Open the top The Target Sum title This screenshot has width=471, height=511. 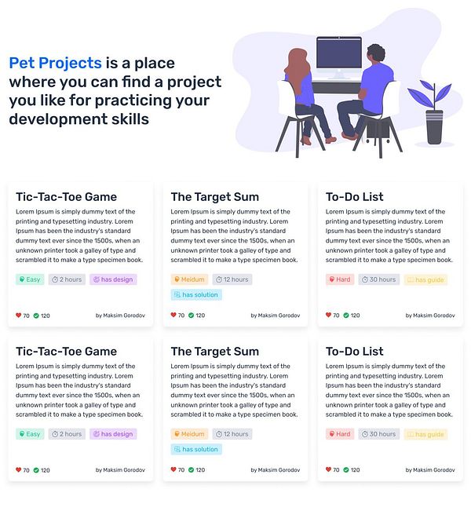tap(215, 197)
